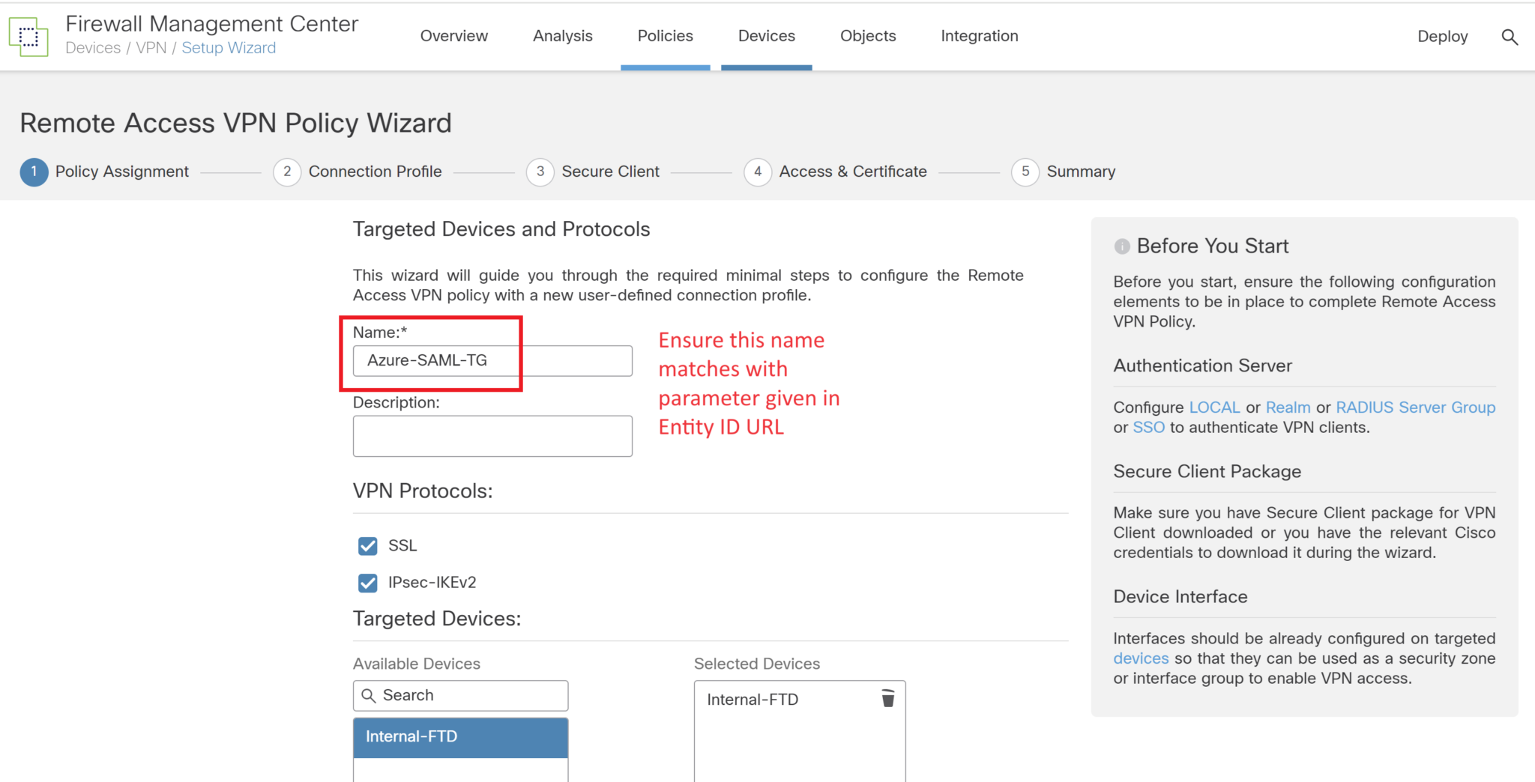Open the Objects menu

pos(868,35)
